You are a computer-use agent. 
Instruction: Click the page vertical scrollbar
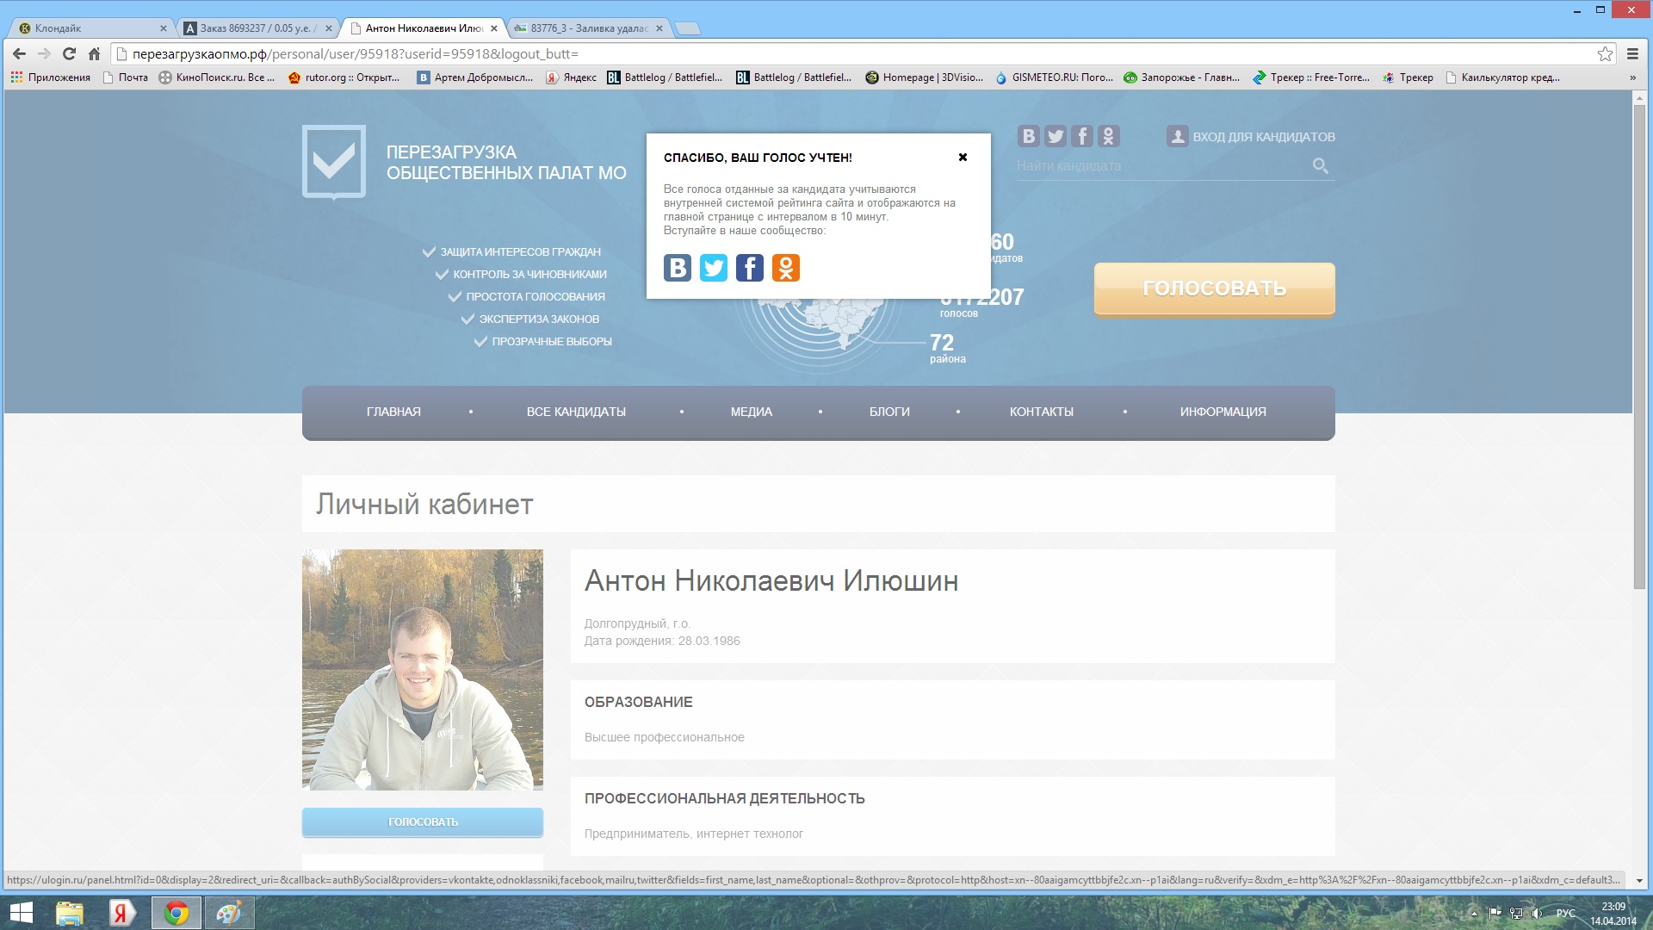click(x=1639, y=344)
